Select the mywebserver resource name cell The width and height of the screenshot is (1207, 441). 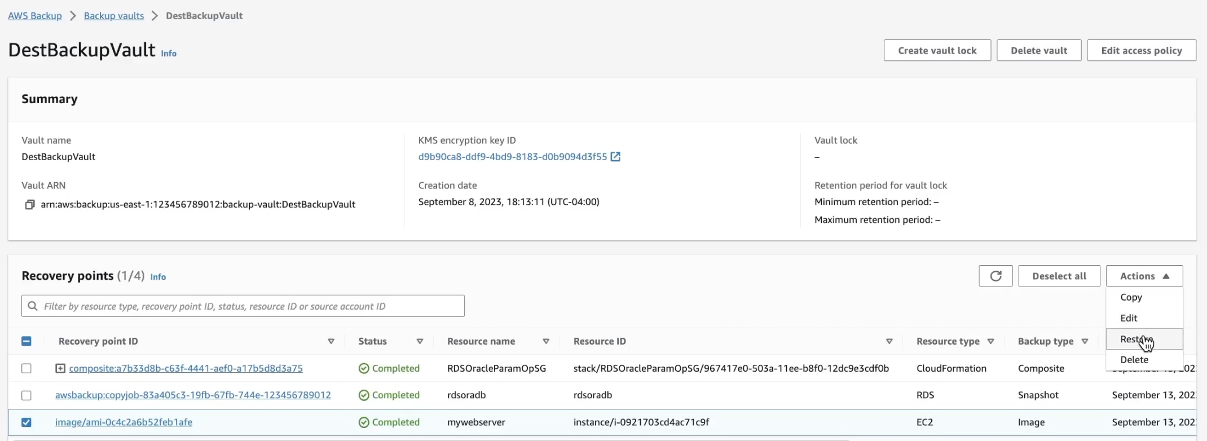[476, 422]
